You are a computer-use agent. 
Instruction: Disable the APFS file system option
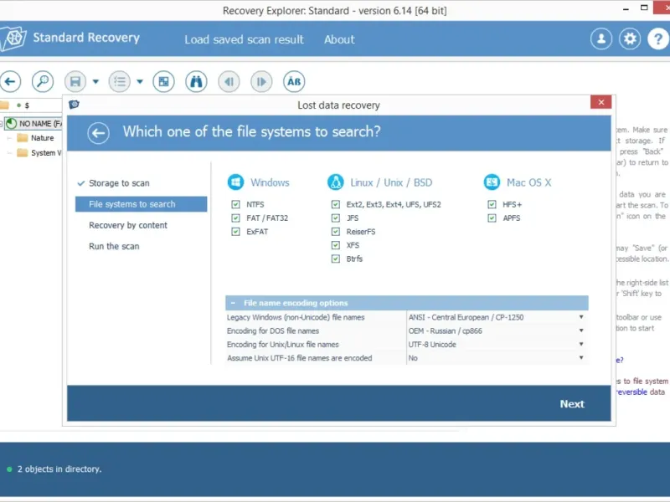point(492,218)
